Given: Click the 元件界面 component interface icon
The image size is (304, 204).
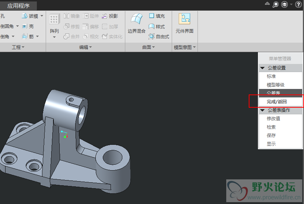Looking at the screenshot, I should pos(184,19).
